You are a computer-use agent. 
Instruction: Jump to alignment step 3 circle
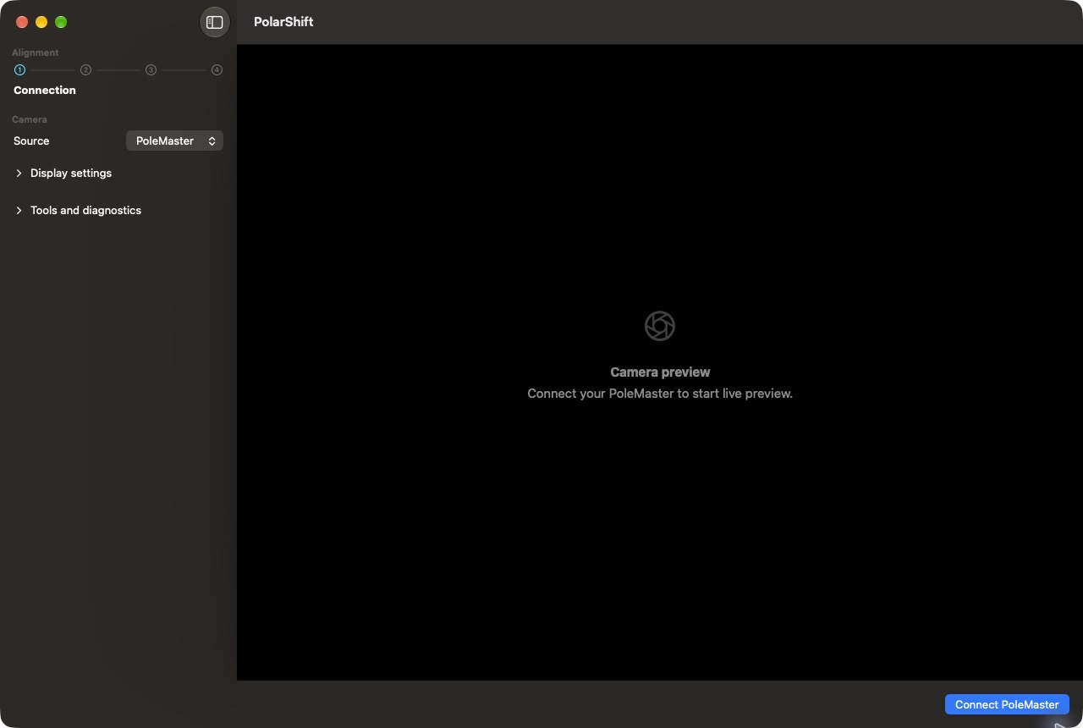tap(151, 70)
